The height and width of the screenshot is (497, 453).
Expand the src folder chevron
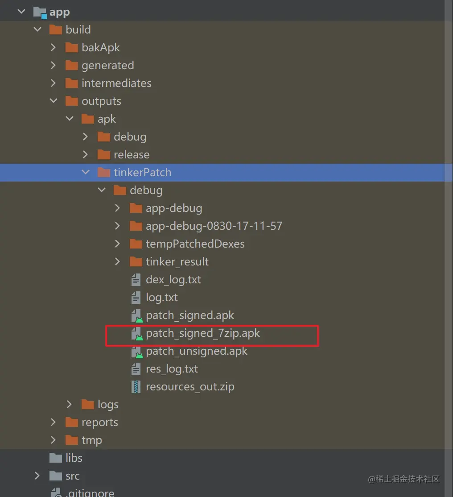(37, 476)
